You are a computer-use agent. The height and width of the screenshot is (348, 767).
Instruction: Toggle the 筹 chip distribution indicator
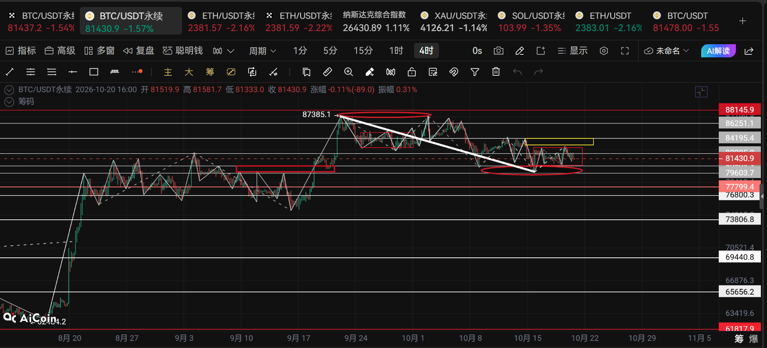point(210,72)
